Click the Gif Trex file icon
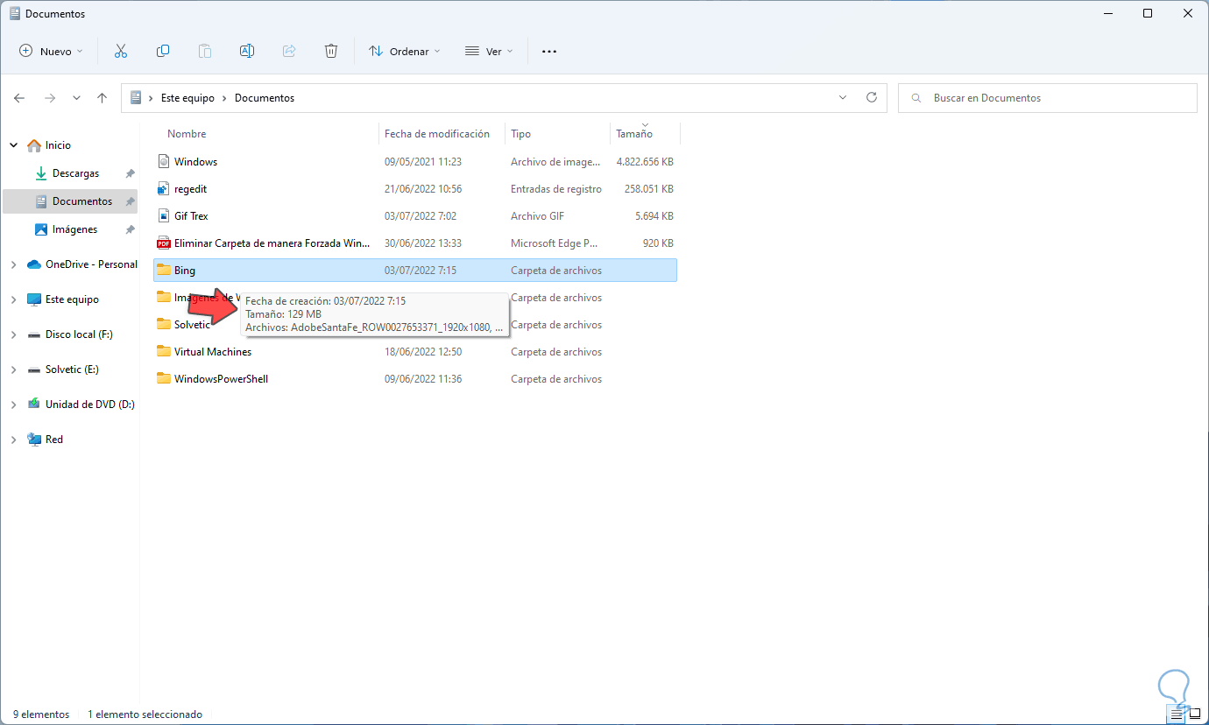The width and height of the screenshot is (1209, 725). click(163, 216)
